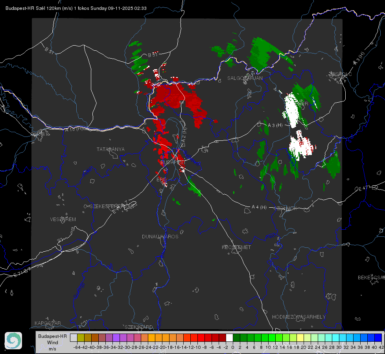Image resolution: width=385 pixels, height=354 pixels.
Task: Click the BEKESCSABA city label
Action: tap(371, 278)
